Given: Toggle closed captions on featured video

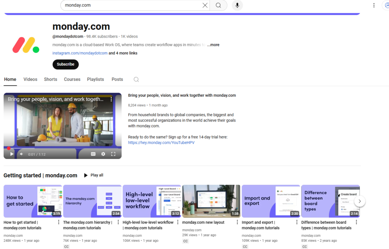Looking at the screenshot, I should pos(93,154).
